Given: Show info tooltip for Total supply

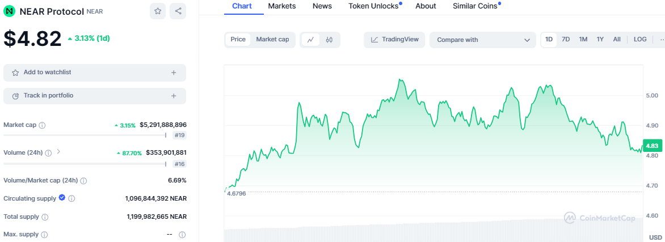Looking at the screenshot, I should point(45,217).
